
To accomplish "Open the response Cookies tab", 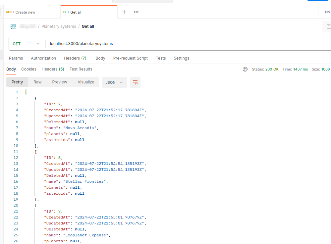I will (29, 69).
